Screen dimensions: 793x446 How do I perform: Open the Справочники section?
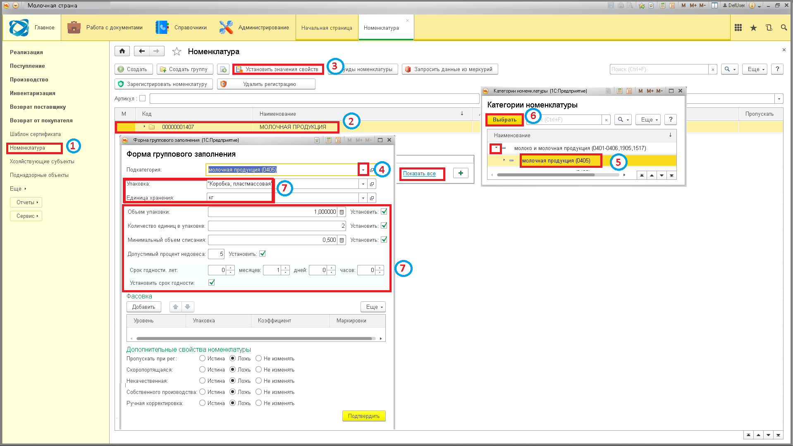181,28
